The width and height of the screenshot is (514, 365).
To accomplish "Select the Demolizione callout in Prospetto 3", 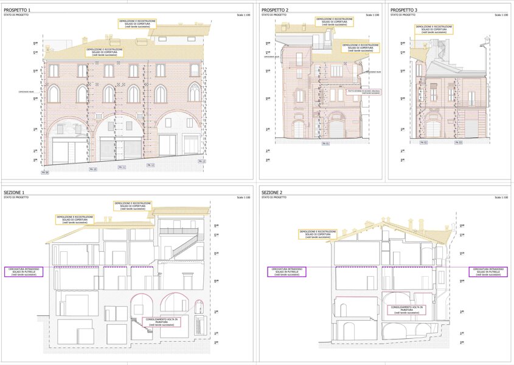I will pyautogui.click(x=433, y=29).
